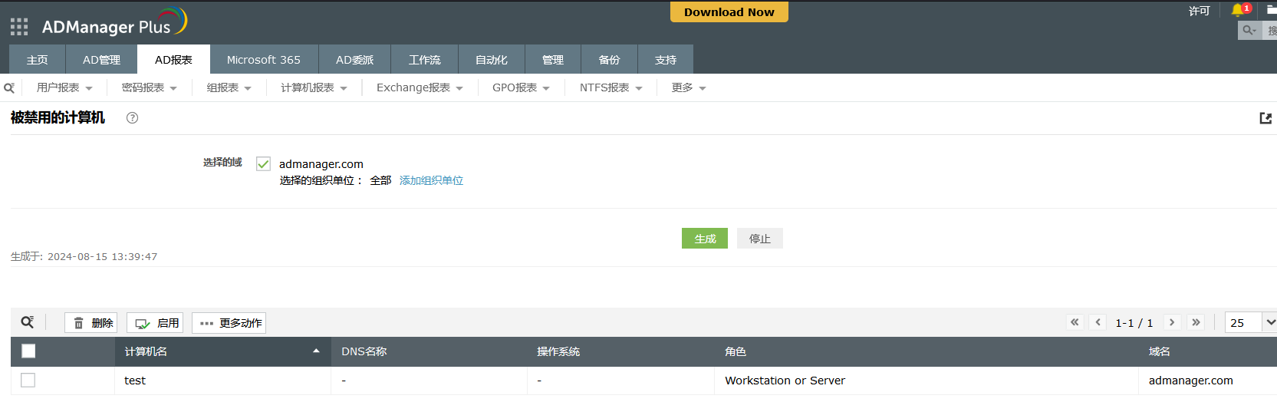Open the AD管理 tab

(x=101, y=59)
